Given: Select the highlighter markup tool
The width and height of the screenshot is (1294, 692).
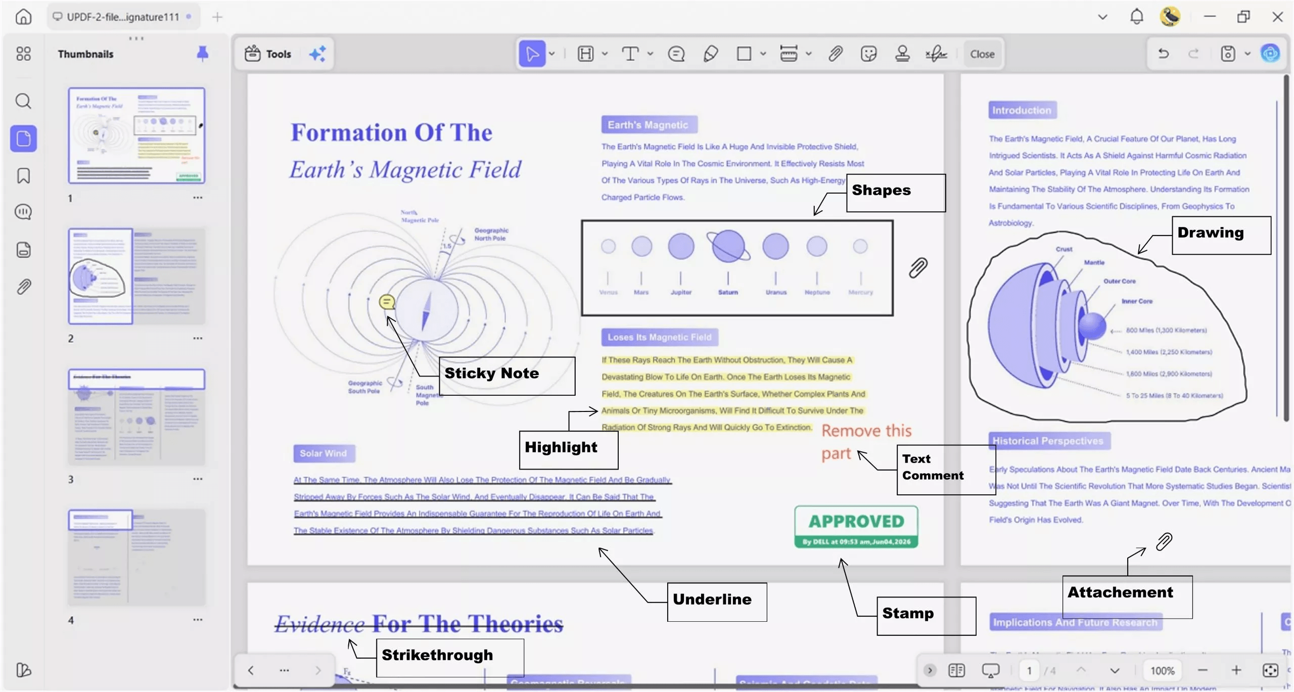Looking at the screenshot, I should coord(585,54).
